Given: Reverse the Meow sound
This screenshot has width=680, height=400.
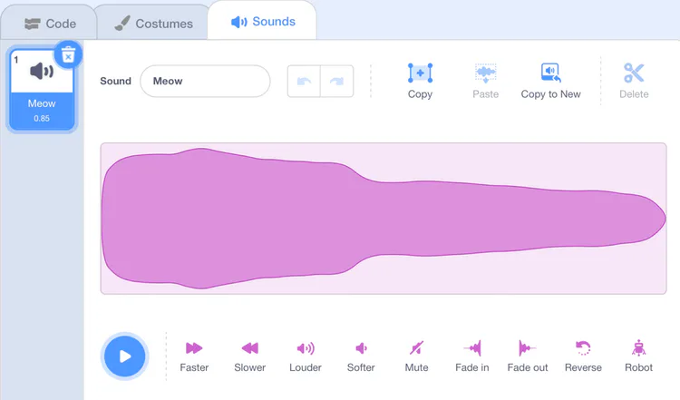Looking at the screenshot, I should [x=583, y=355].
